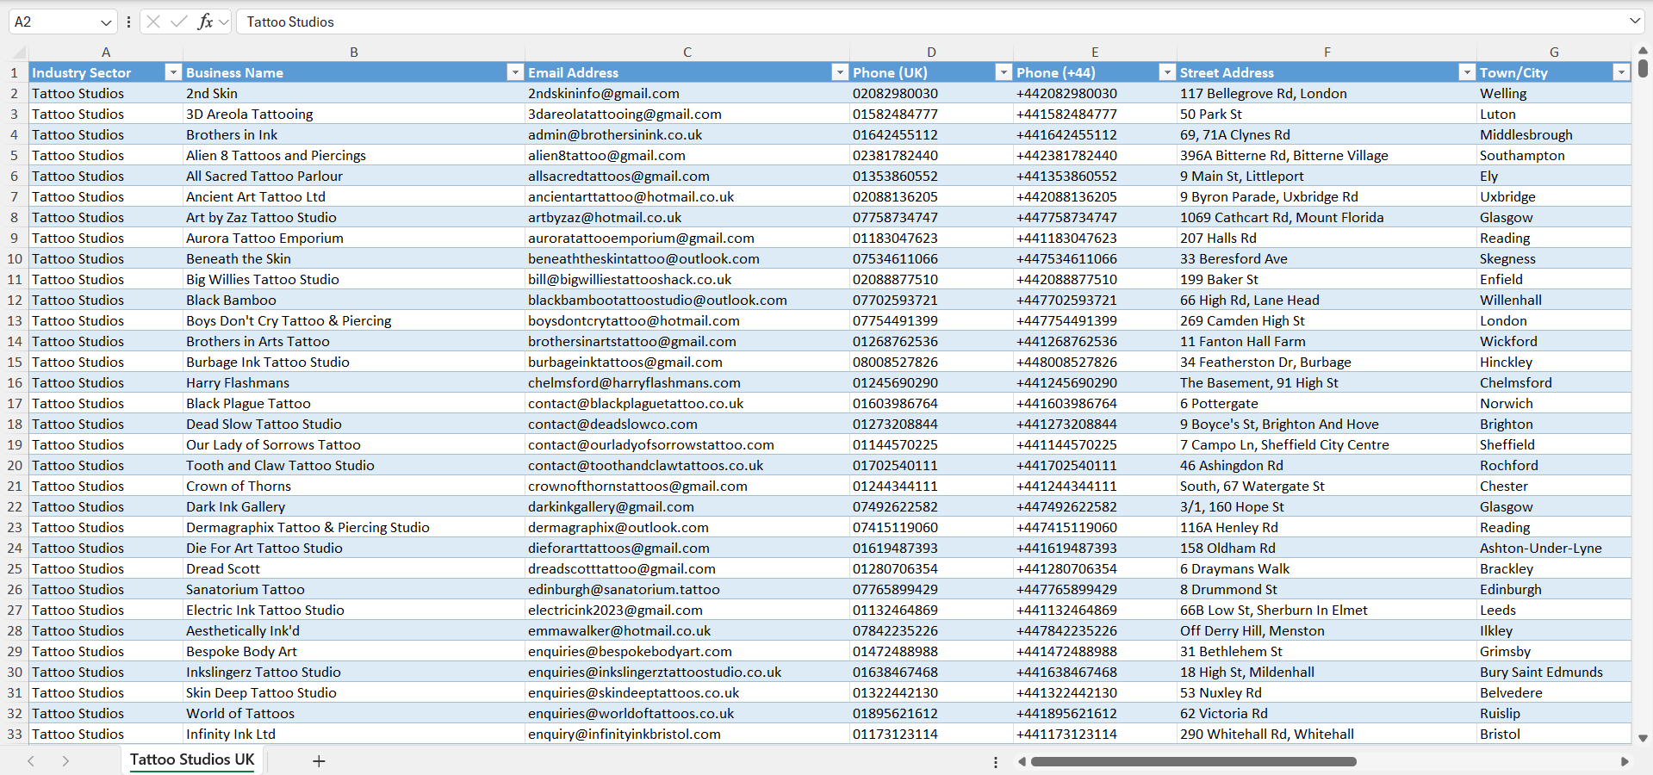Select cell with '2nd Skin'
This screenshot has height=775, width=1653.
[354, 93]
